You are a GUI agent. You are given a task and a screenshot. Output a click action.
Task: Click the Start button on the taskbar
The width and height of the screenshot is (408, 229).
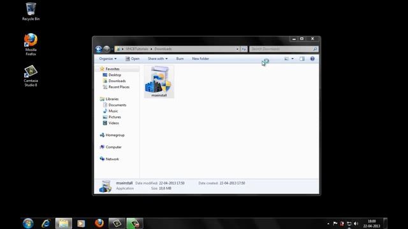[x=28, y=223]
